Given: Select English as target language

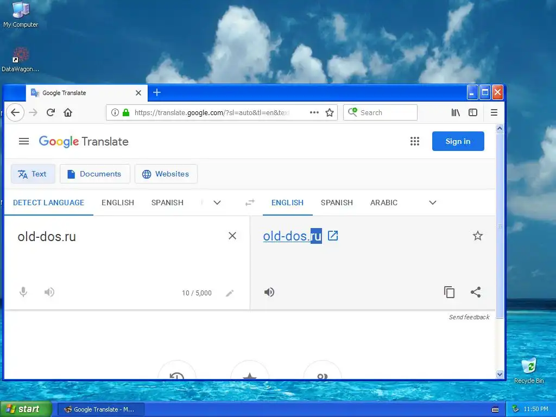Looking at the screenshot, I should pyautogui.click(x=288, y=203).
